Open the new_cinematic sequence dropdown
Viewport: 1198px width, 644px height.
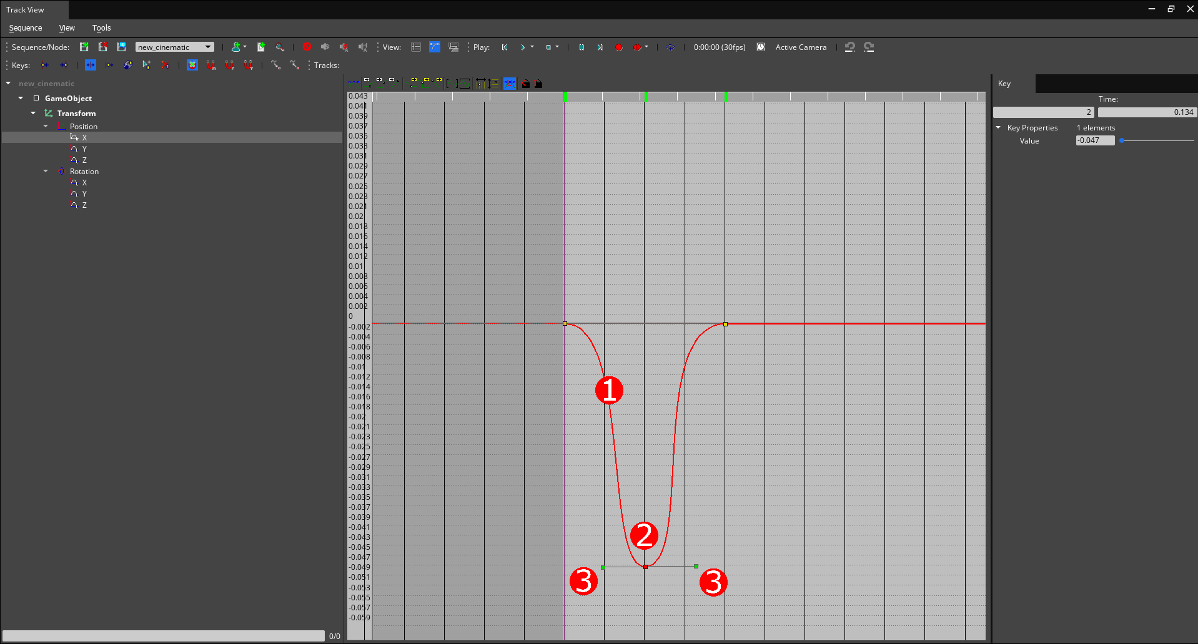[175, 47]
